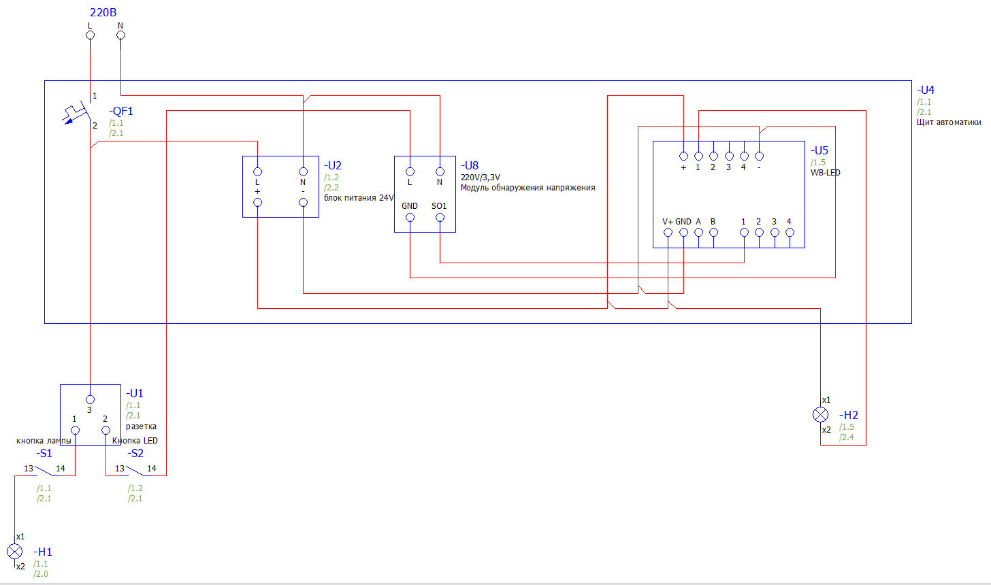991x585 pixels.
Task: Click the "Щит автоматики" text label
Action: 949,122
